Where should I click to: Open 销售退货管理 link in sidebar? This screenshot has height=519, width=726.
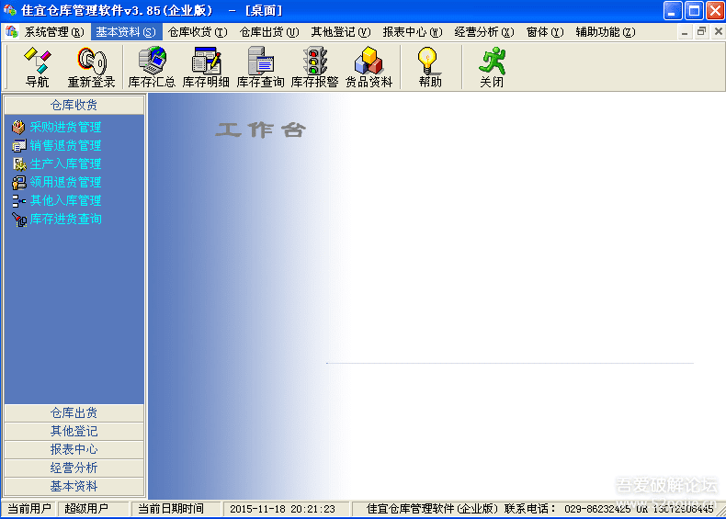(65, 145)
